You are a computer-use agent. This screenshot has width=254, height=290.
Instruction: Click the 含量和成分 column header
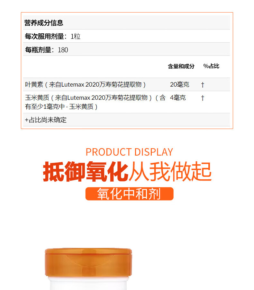pos(181,66)
